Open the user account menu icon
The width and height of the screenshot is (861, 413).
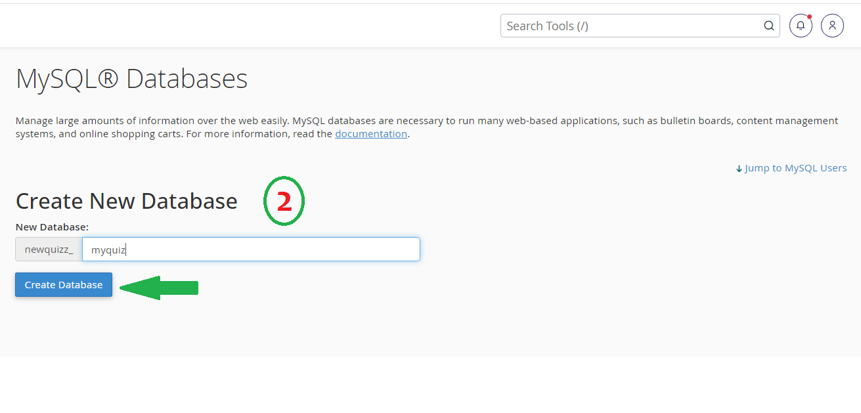tap(832, 26)
